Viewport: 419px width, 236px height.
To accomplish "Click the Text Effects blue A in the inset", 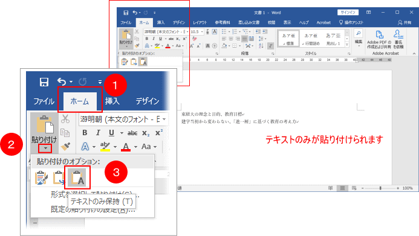I will point(85,147).
